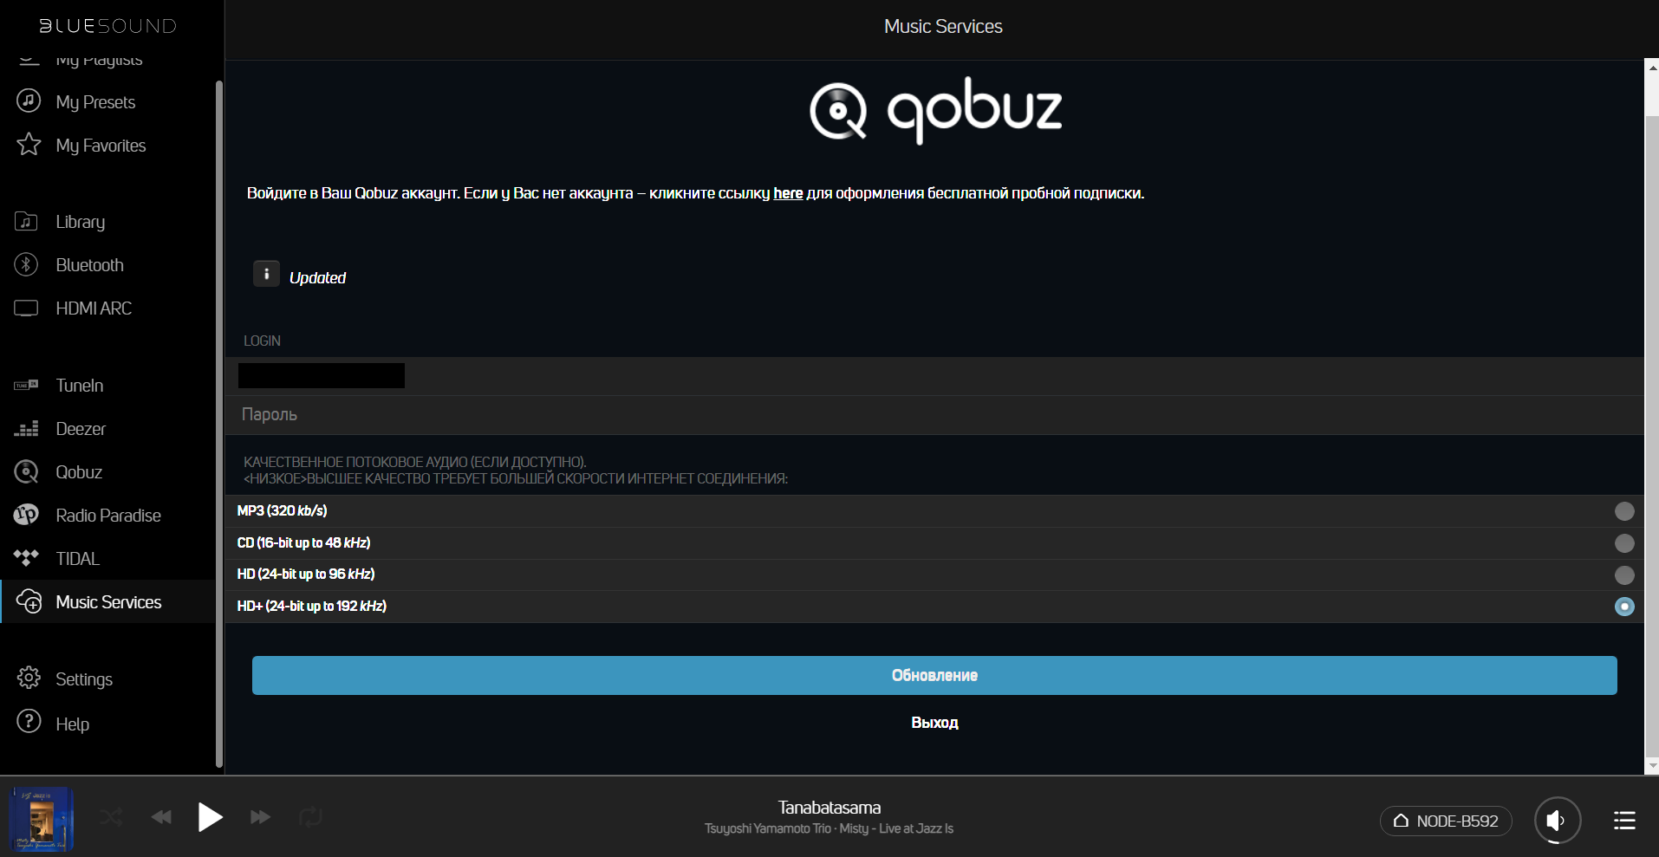Open TIDAL logo icon
1659x857 pixels.
click(x=27, y=558)
